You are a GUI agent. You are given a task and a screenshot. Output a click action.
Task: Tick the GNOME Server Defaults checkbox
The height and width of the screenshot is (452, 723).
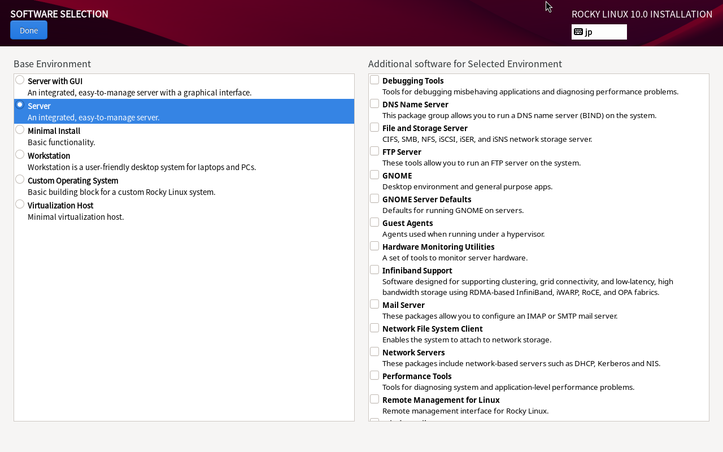pyautogui.click(x=374, y=198)
